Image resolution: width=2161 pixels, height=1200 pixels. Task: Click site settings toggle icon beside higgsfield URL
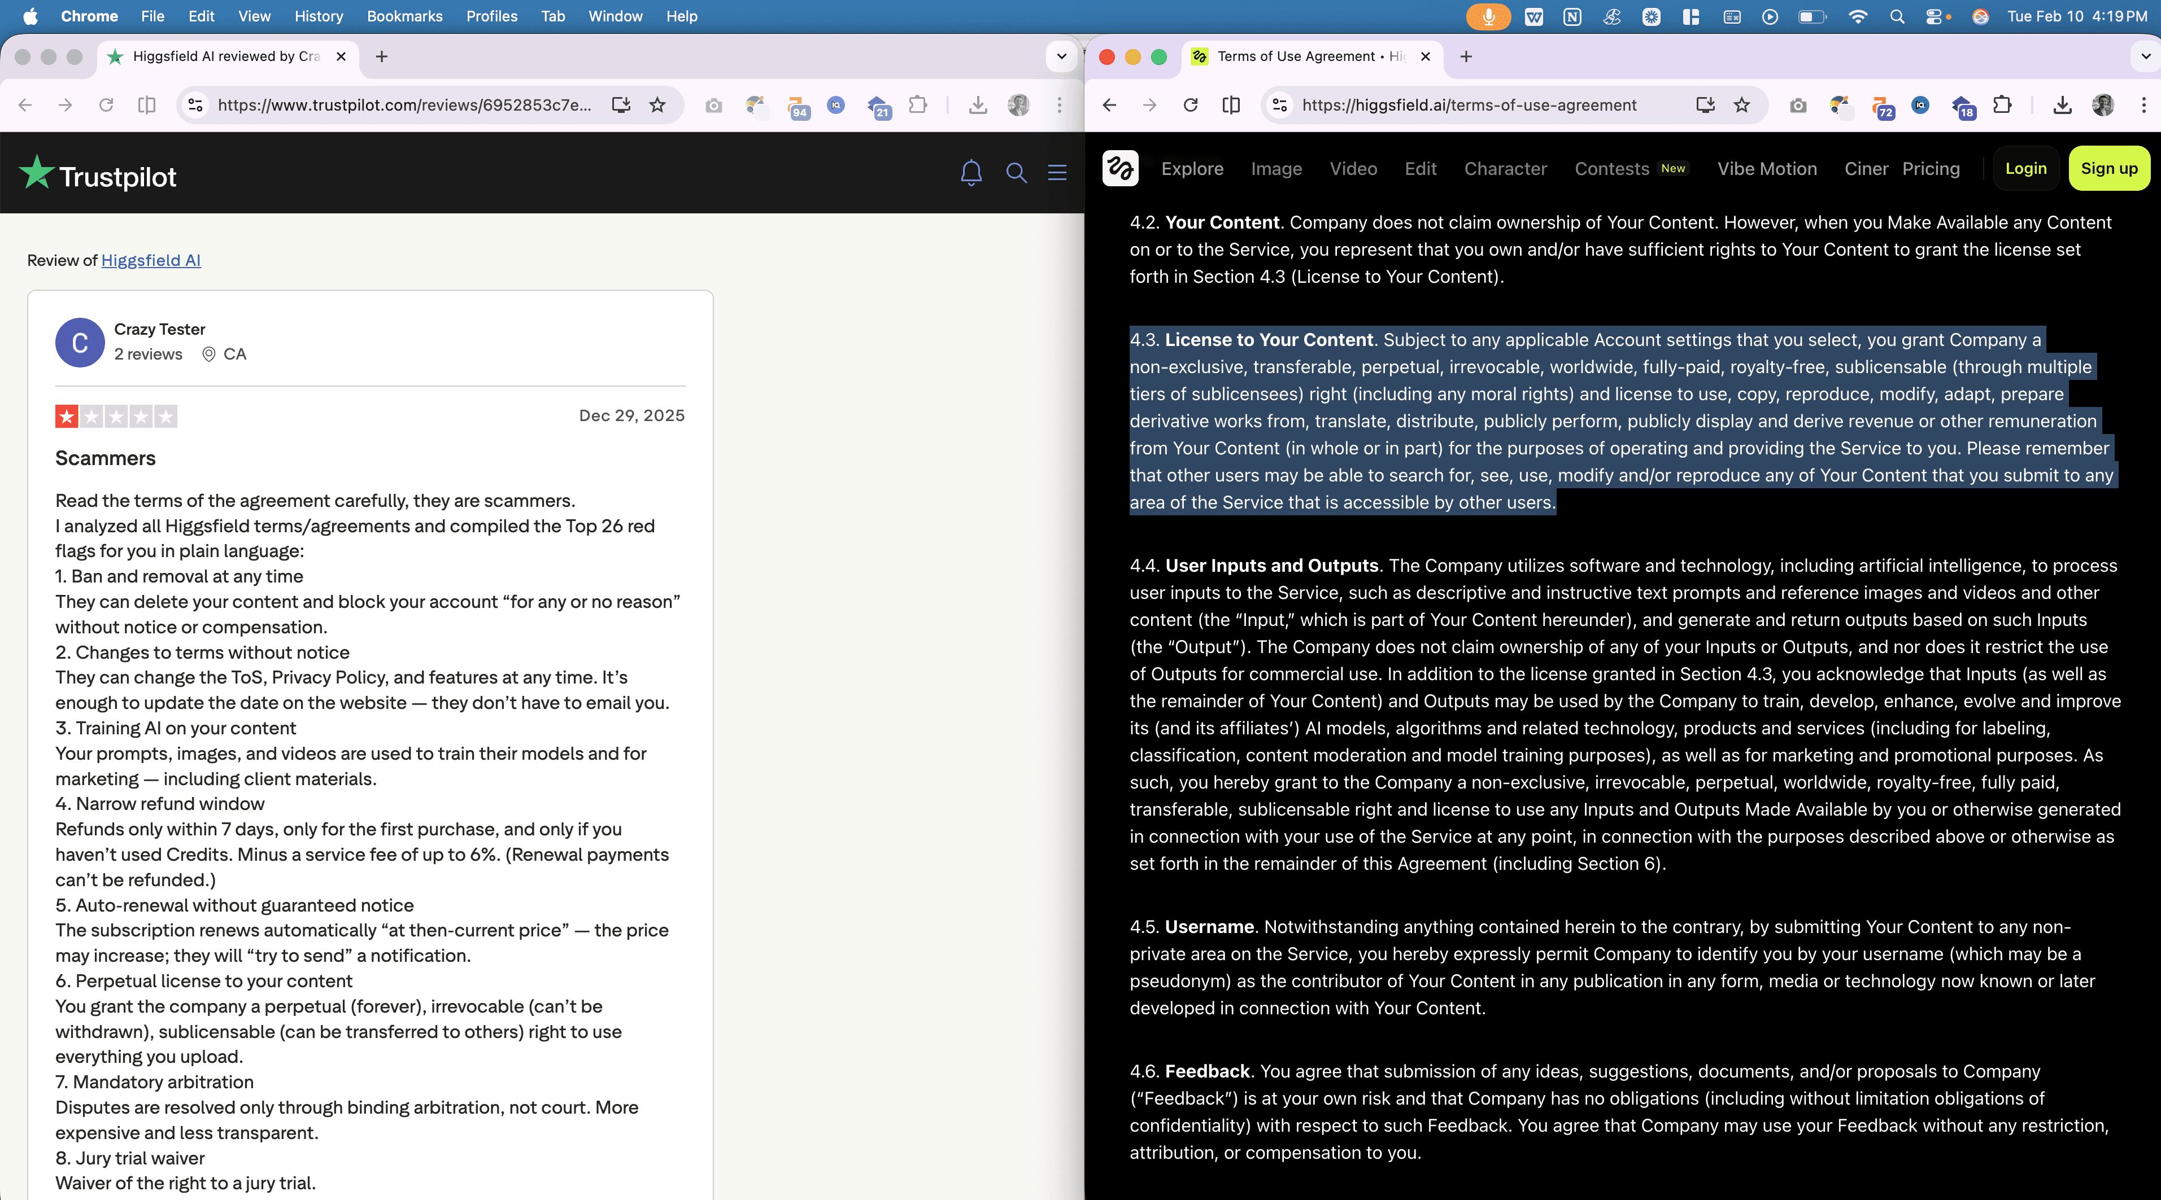1280,105
